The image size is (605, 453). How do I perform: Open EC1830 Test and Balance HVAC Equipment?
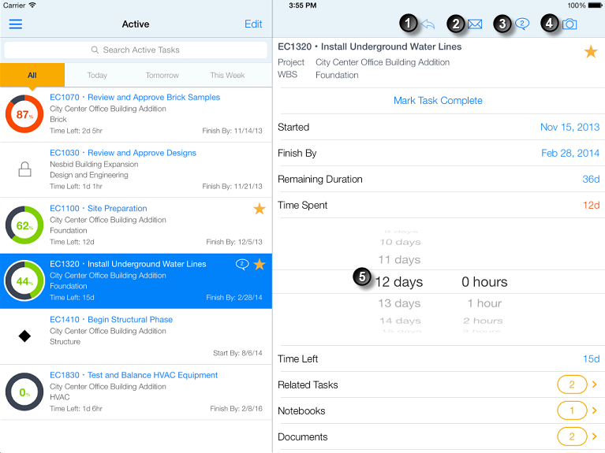[136, 392]
